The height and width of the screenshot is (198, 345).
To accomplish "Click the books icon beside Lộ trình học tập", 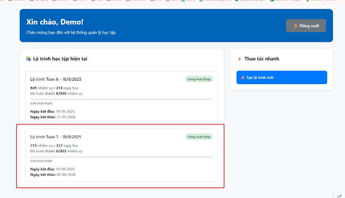I will coord(28,59).
